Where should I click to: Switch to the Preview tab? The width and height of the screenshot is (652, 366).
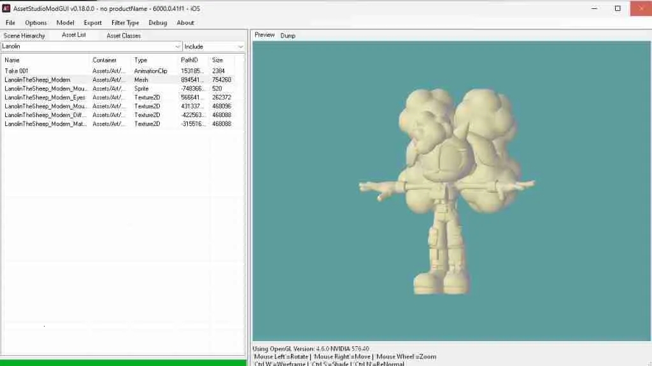264,35
